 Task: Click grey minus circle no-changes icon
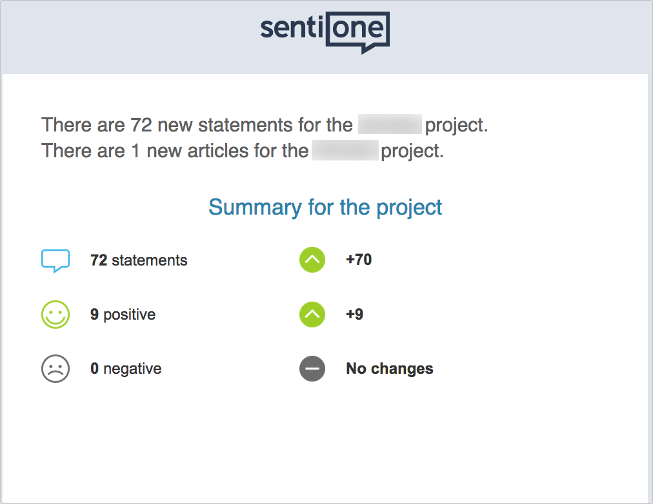point(312,369)
